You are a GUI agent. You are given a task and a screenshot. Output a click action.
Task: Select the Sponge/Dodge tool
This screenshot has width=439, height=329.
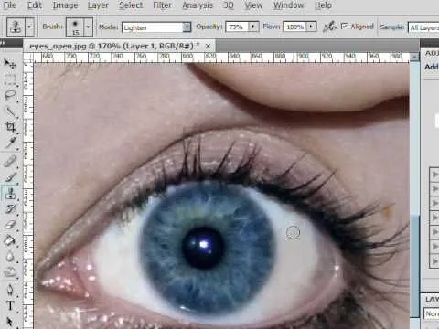pos(10,272)
